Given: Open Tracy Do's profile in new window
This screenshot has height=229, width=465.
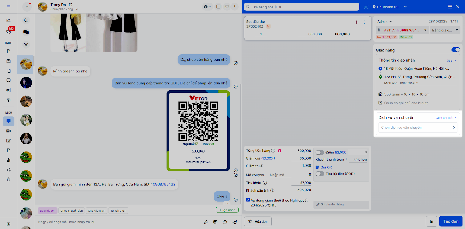Looking at the screenshot, I should tap(71, 5).
